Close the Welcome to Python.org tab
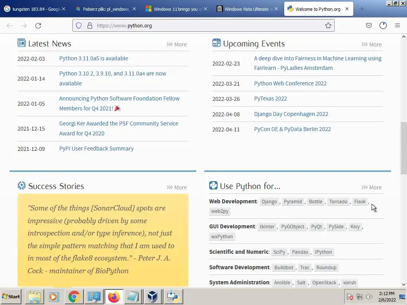Screen dimensions: 407x305 click(x=347, y=9)
